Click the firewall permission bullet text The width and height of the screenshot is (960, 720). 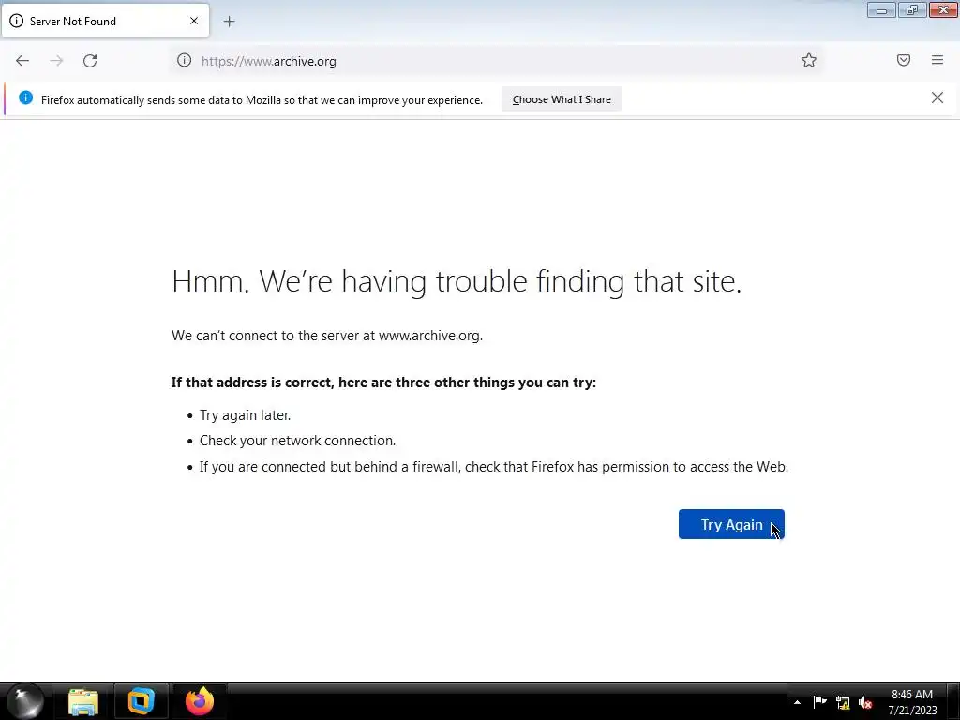click(x=493, y=467)
